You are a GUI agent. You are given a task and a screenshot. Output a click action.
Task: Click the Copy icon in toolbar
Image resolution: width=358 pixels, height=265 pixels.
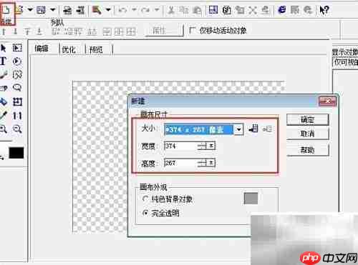184,10
